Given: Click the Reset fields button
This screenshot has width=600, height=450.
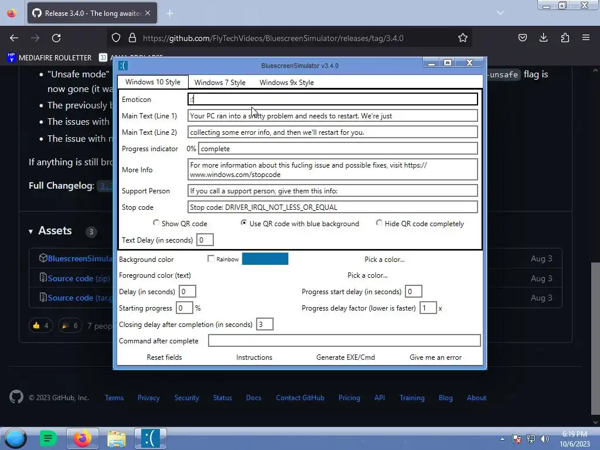Looking at the screenshot, I should pyautogui.click(x=164, y=357).
